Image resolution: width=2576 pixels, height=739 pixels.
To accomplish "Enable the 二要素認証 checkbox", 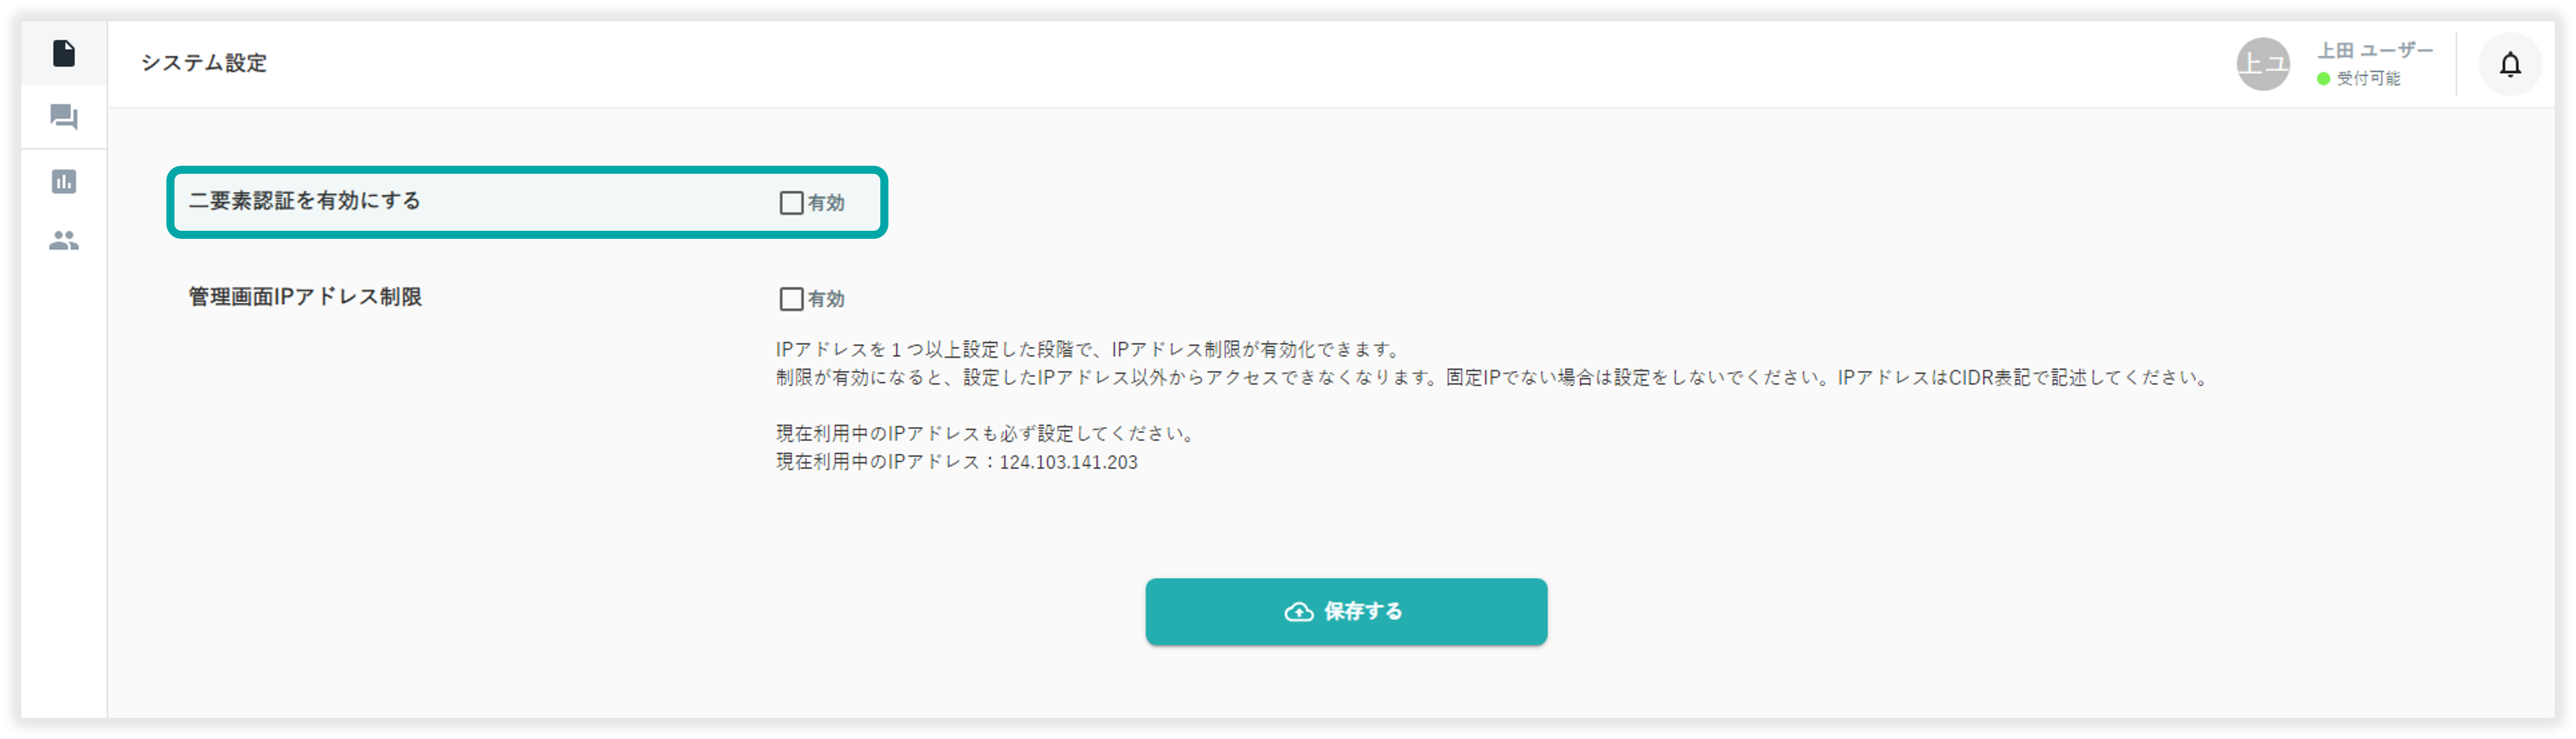I will (x=791, y=203).
